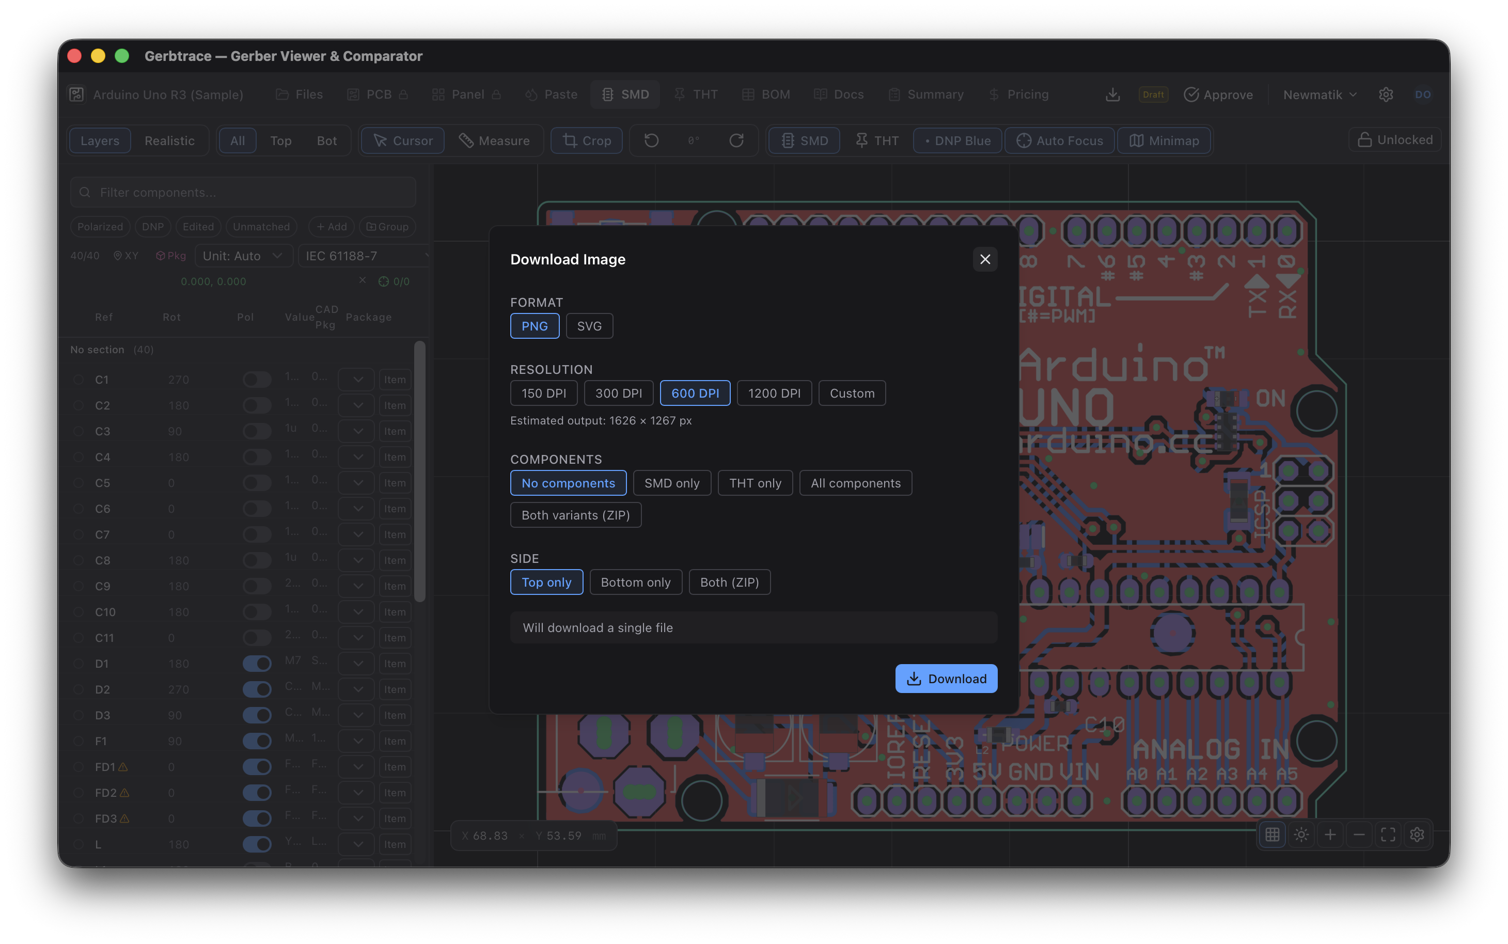Click the project icon beside Arduino Uno R3

click(x=77, y=95)
